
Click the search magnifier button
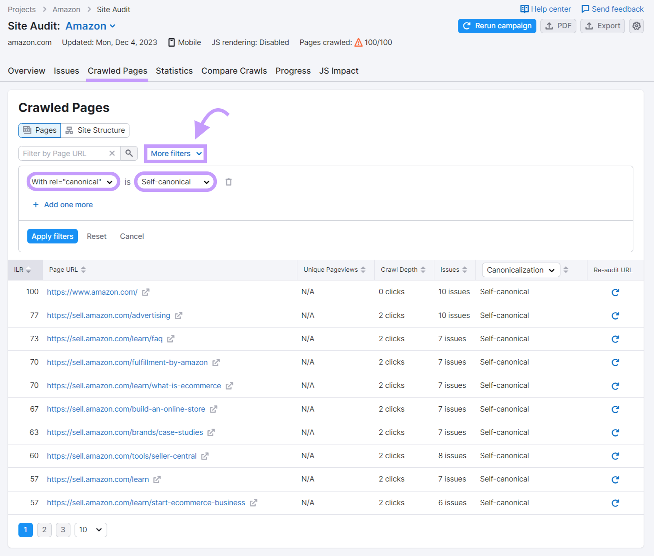129,153
